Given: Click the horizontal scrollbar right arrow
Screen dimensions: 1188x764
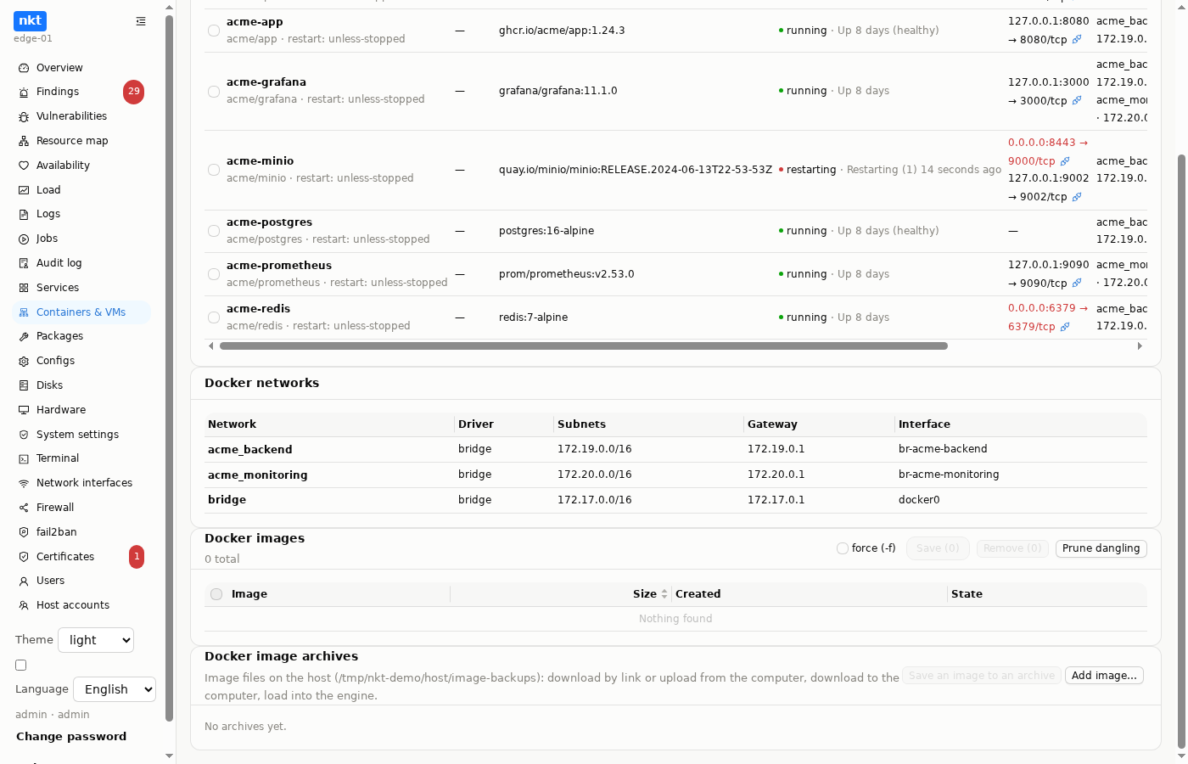Looking at the screenshot, I should point(1140,346).
